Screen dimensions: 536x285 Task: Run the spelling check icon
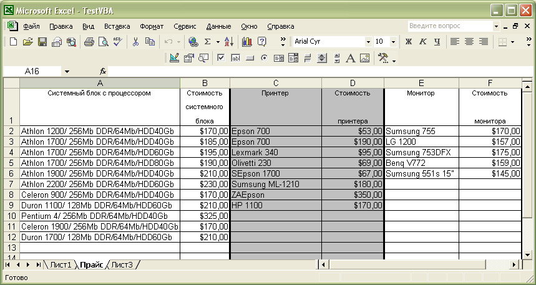click(x=117, y=42)
